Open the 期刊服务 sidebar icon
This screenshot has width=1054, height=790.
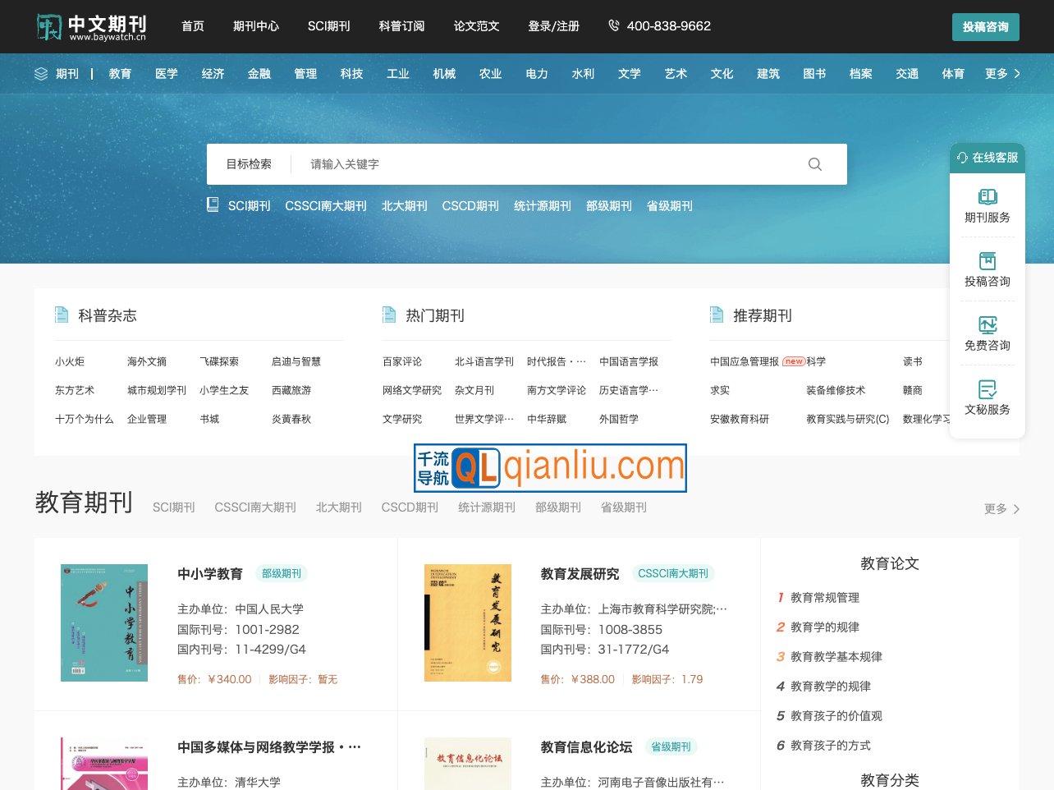(988, 197)
